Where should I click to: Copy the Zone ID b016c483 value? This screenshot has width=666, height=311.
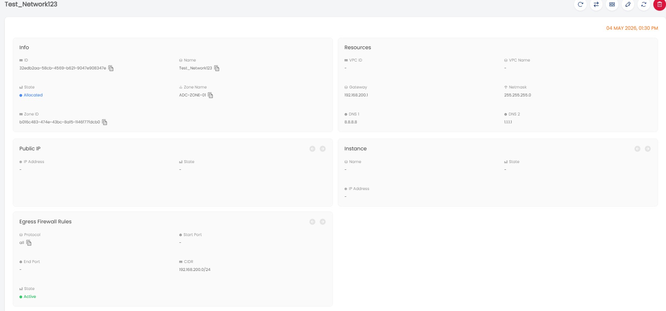point(105,122)
